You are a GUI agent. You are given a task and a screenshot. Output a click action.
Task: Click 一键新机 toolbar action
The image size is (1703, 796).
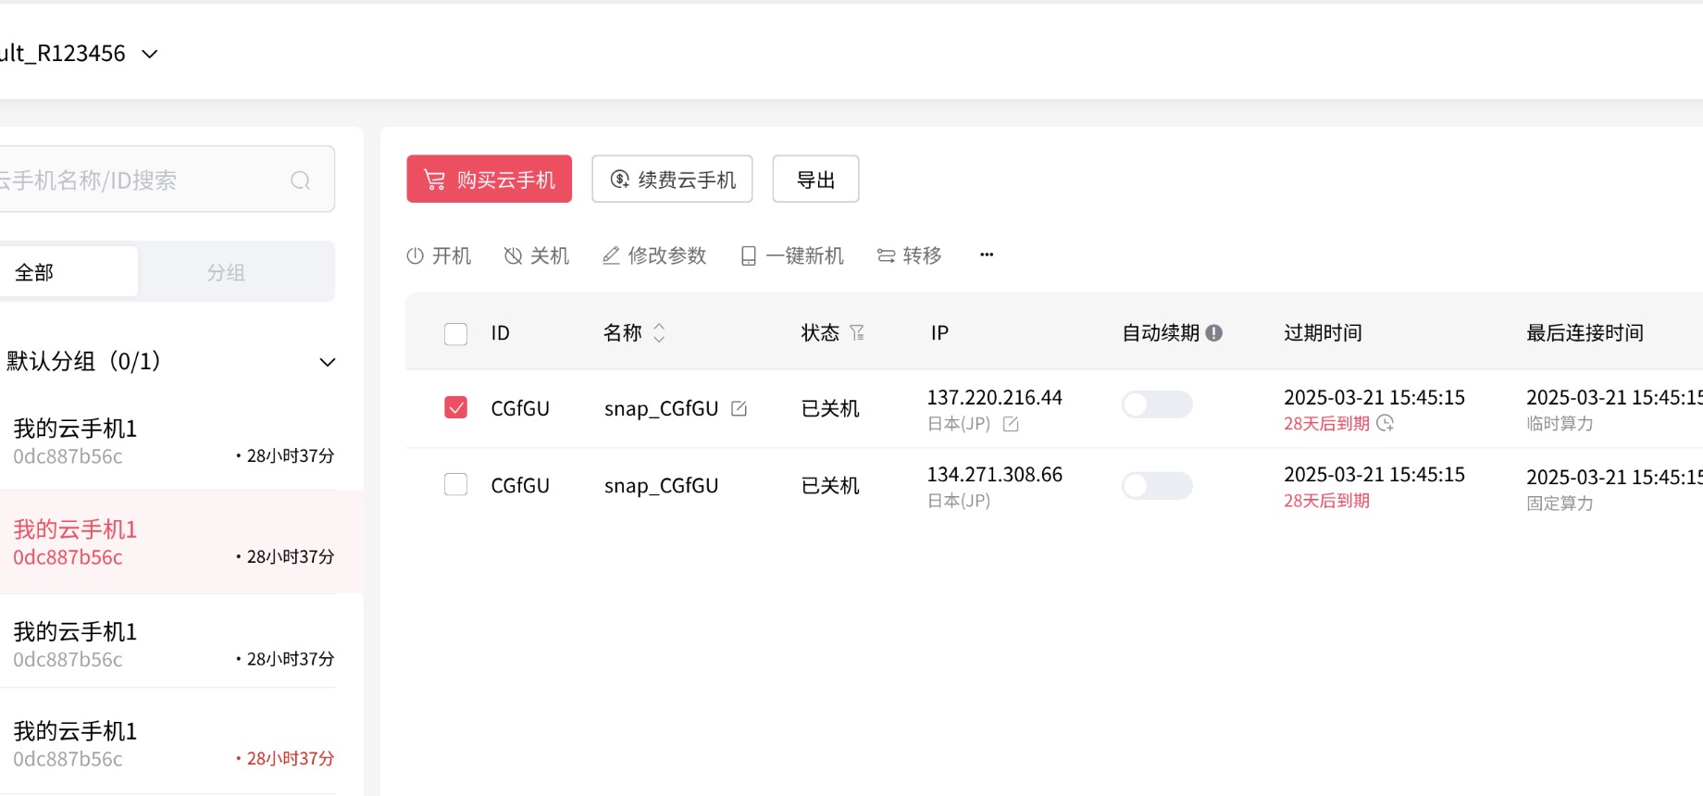[792, 255]
